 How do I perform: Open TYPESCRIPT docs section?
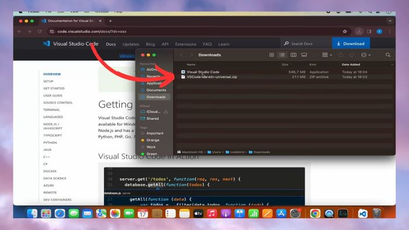tap(53, 135)
